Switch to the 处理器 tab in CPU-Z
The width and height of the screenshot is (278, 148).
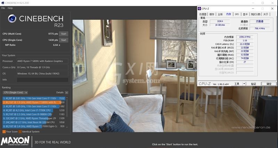[203, 14]
